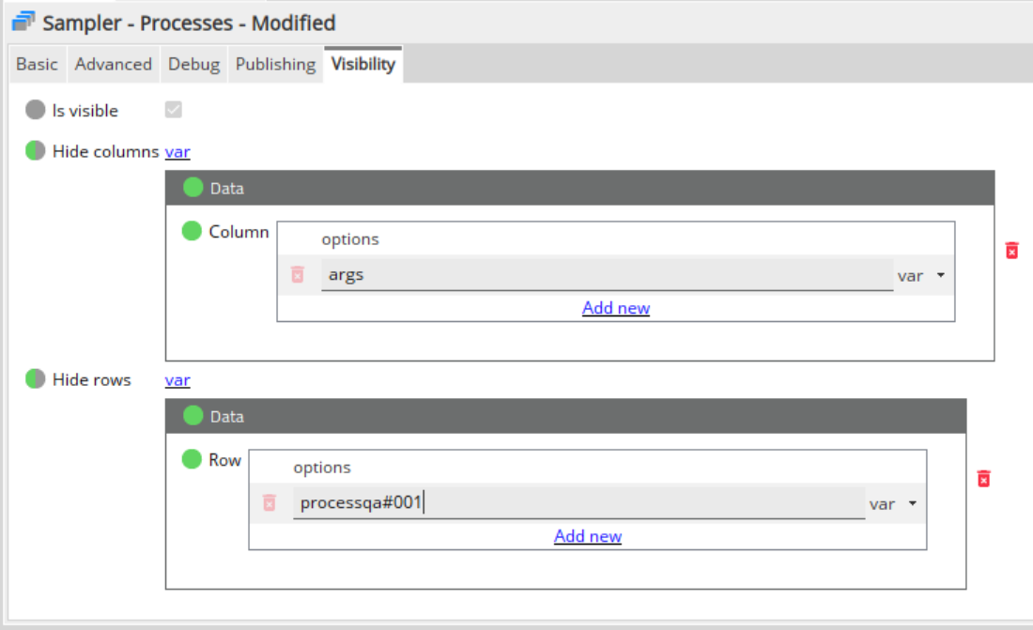
Task: Click the red delete icon beside Hide rows data
Action: 983,479
